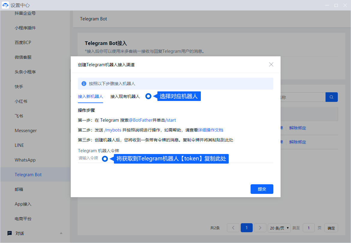Click the info icon in the notice banner
Image resolution: width=351 pixels, height=243 pixels.
tap(84, 84)
